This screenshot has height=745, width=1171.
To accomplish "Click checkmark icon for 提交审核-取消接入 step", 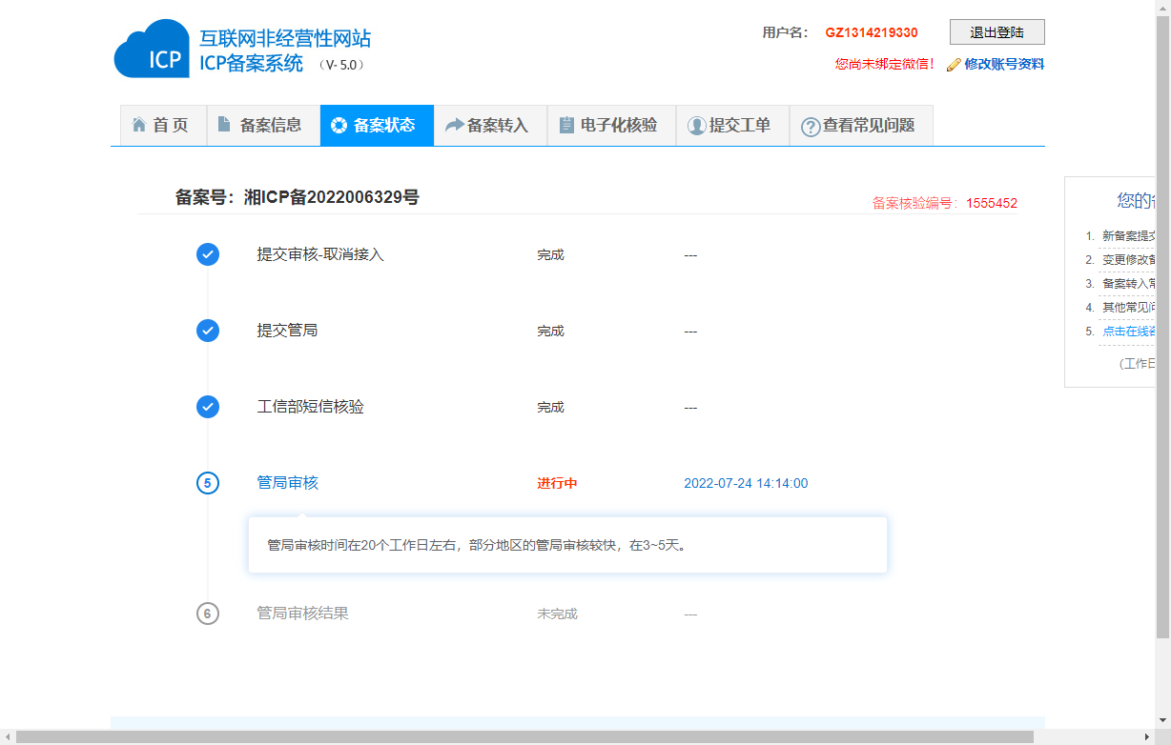I will pos(208,254).
